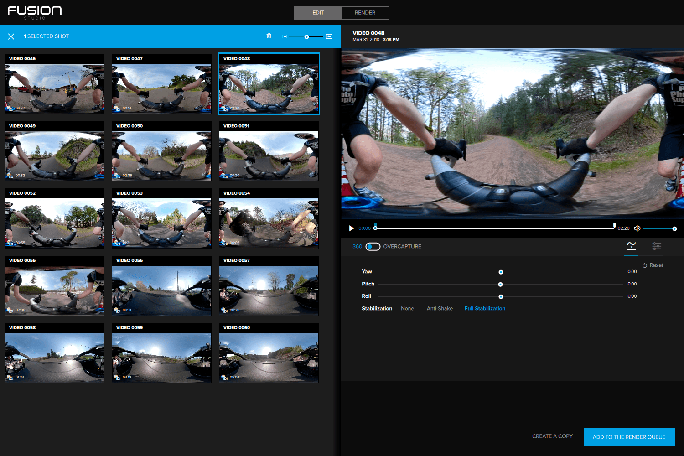Switch to the RENDER tab
The width and height of the screenshot is (684, 456).
[x=365, y=13]
